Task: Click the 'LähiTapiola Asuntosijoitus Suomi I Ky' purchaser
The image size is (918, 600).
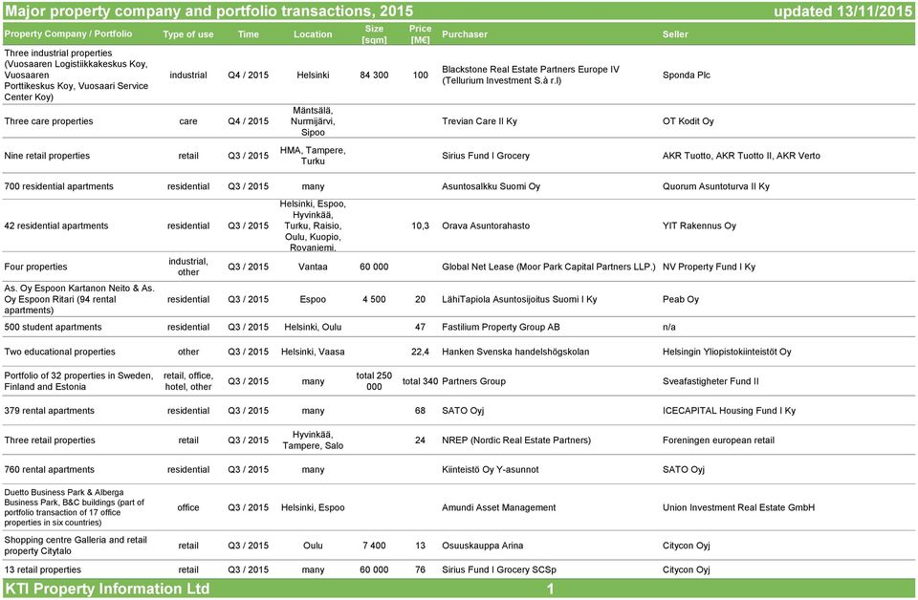Action: [519, 299]
